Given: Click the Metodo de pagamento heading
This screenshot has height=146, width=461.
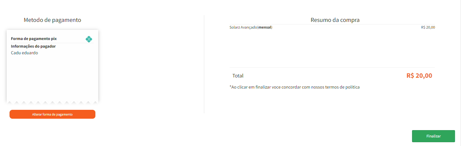Looking at the screenshot, I should point(52,20).
